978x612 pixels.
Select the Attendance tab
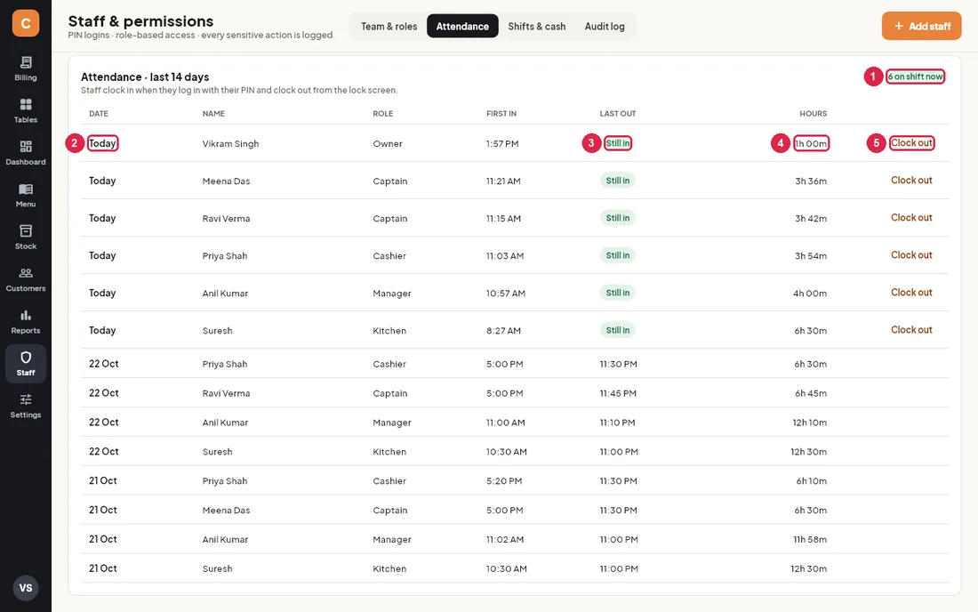click(462, 26)
